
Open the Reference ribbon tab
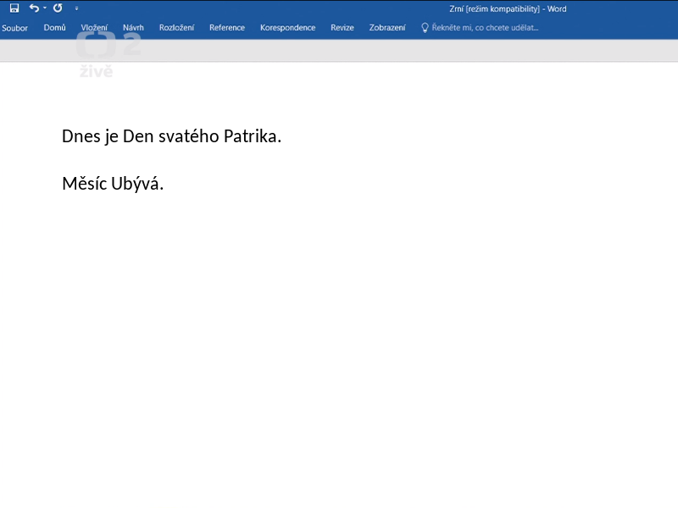227,28
